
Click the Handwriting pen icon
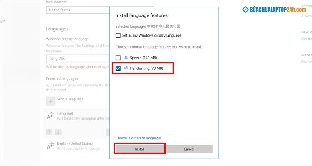126,68
